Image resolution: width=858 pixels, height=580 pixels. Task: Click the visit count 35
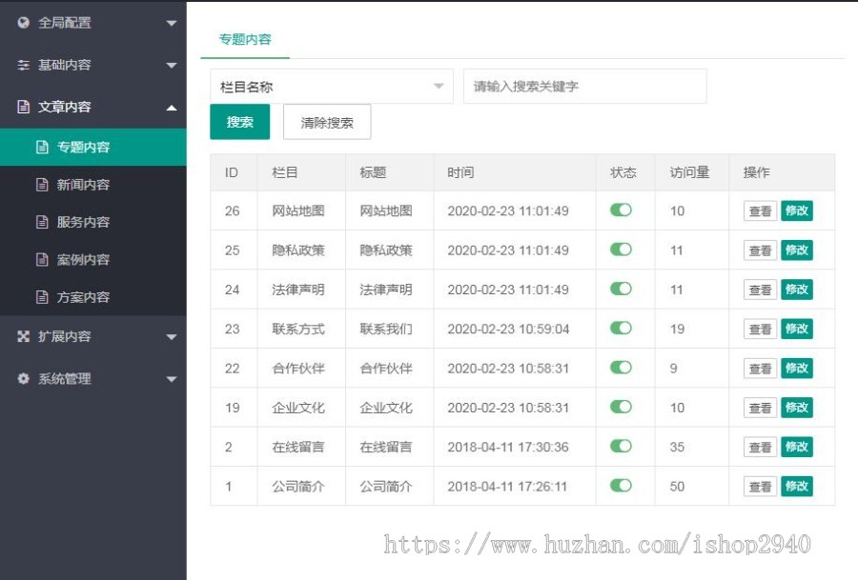coord(677,448)
